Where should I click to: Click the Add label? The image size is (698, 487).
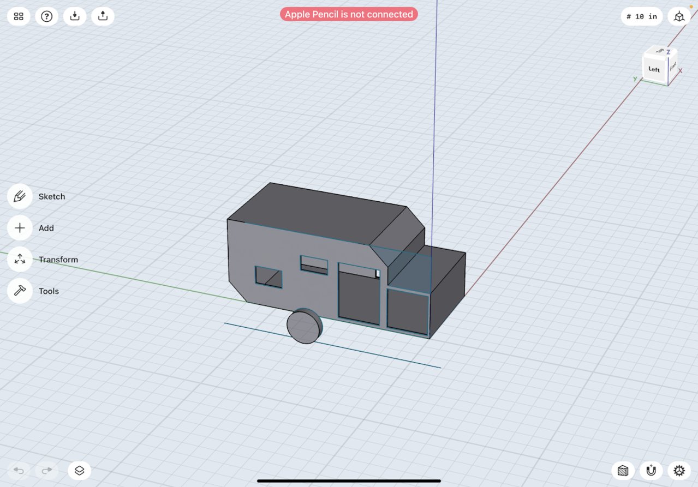pos(46,228)
